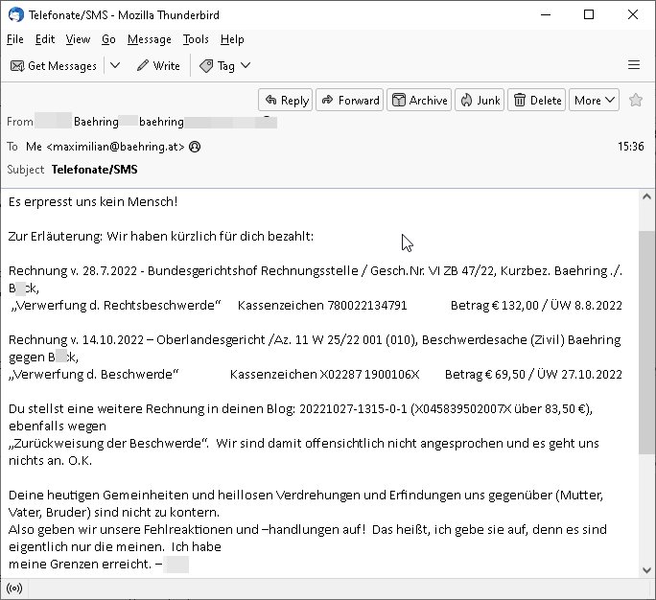
Task: Mark the email as Junk
Action: [480, 100]
